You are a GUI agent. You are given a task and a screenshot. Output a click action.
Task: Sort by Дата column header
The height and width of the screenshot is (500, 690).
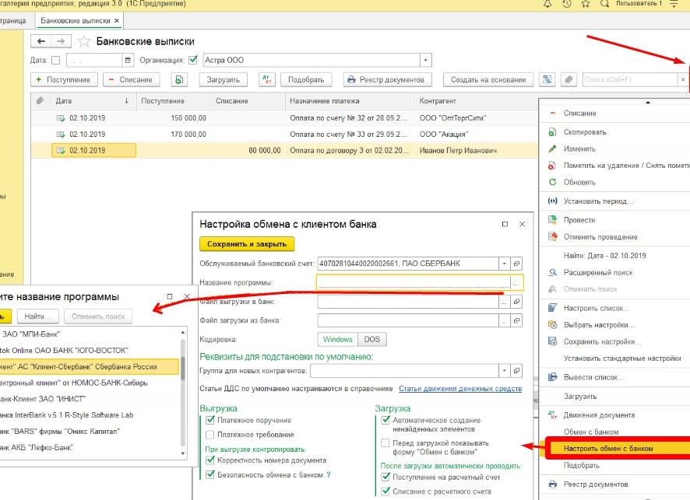coord(93,100)
